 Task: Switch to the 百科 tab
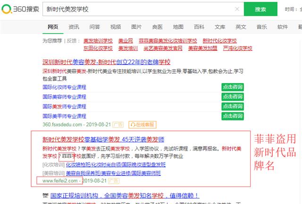coord(199,27)
